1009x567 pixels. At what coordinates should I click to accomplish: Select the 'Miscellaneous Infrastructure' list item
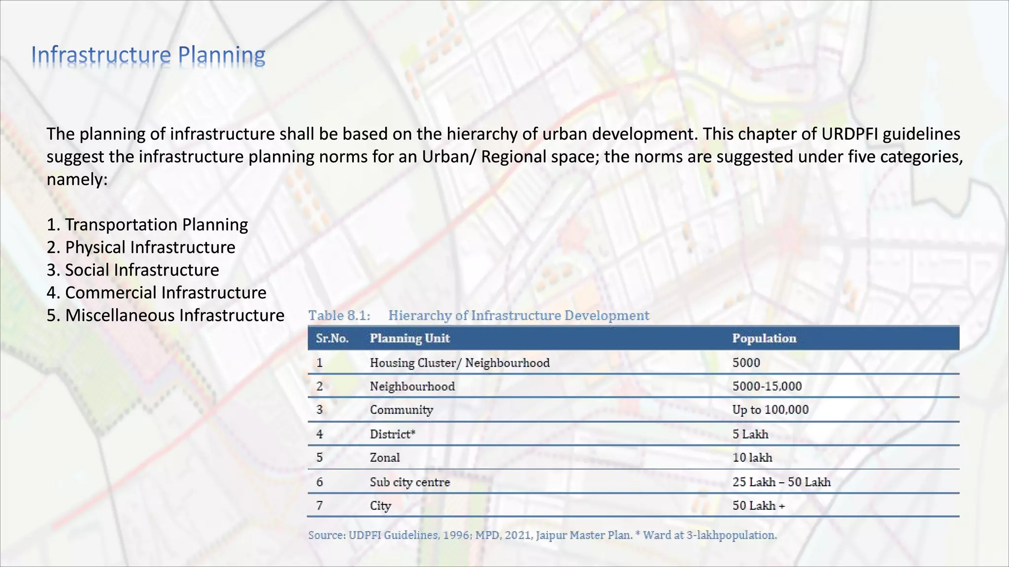tap(166, 315)
